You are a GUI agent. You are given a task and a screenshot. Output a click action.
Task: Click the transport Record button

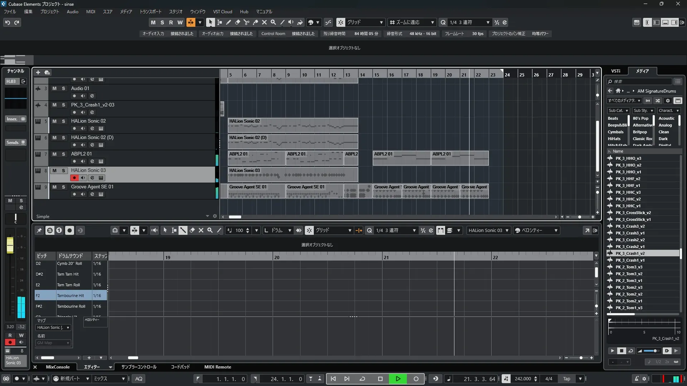click(416, 379)
